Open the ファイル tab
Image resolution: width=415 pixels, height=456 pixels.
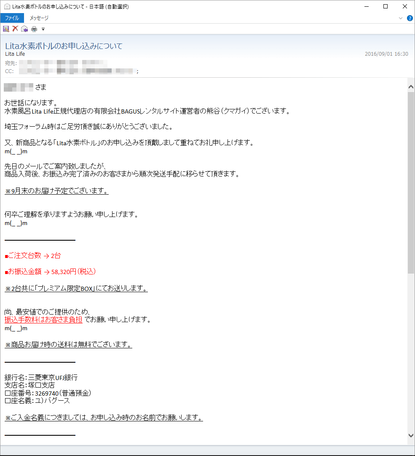tap(12, 18)
